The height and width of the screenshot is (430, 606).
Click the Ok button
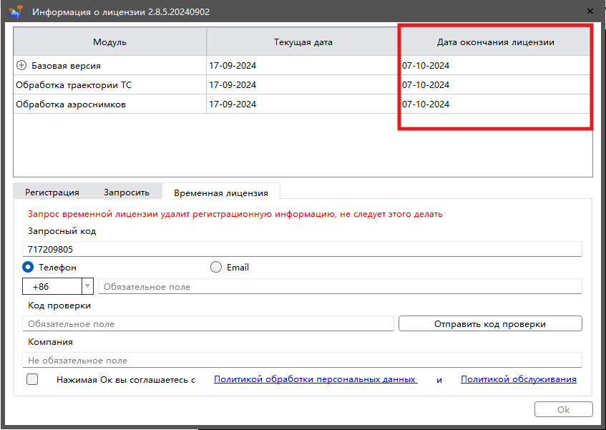click(x=564, y=409)
